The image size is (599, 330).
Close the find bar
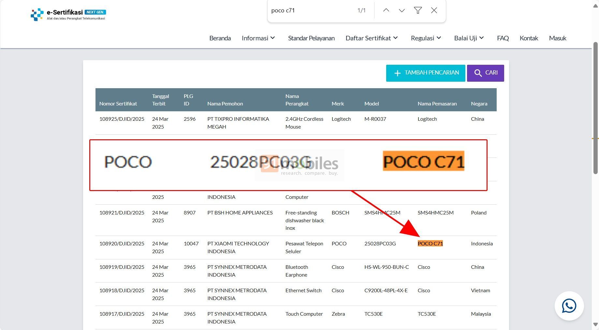[434, 10]
